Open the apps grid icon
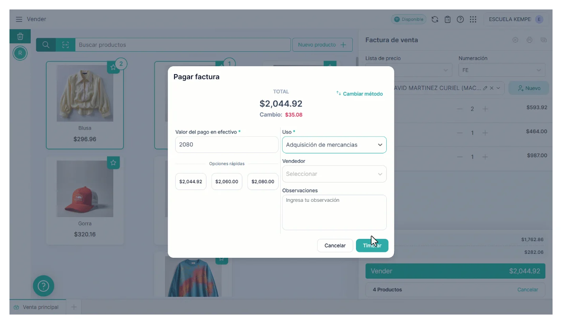Screen dimensions: 562x324 (x=473, y=19)
